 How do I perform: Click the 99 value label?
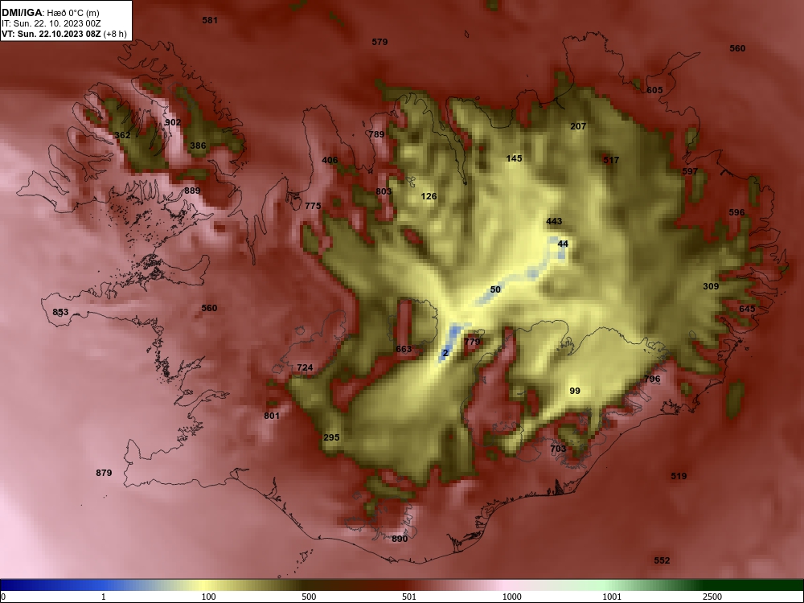point(575,392)
